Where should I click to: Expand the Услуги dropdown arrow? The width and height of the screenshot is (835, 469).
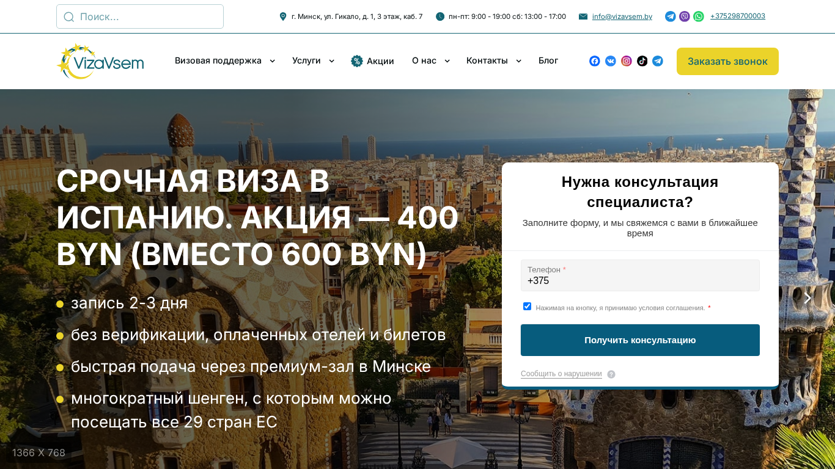(x=332, y=61)
